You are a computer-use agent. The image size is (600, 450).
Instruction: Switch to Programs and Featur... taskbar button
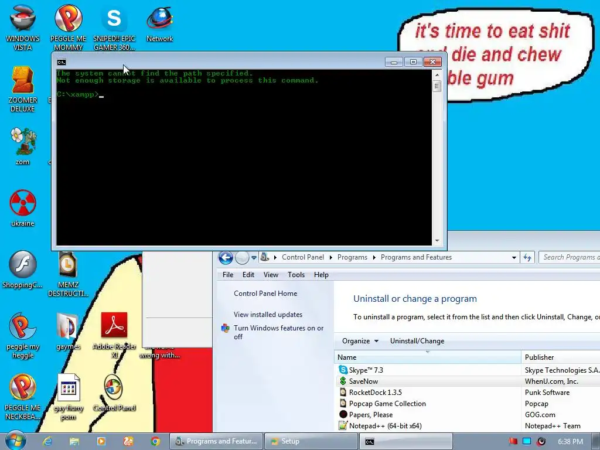pos(216,441)
